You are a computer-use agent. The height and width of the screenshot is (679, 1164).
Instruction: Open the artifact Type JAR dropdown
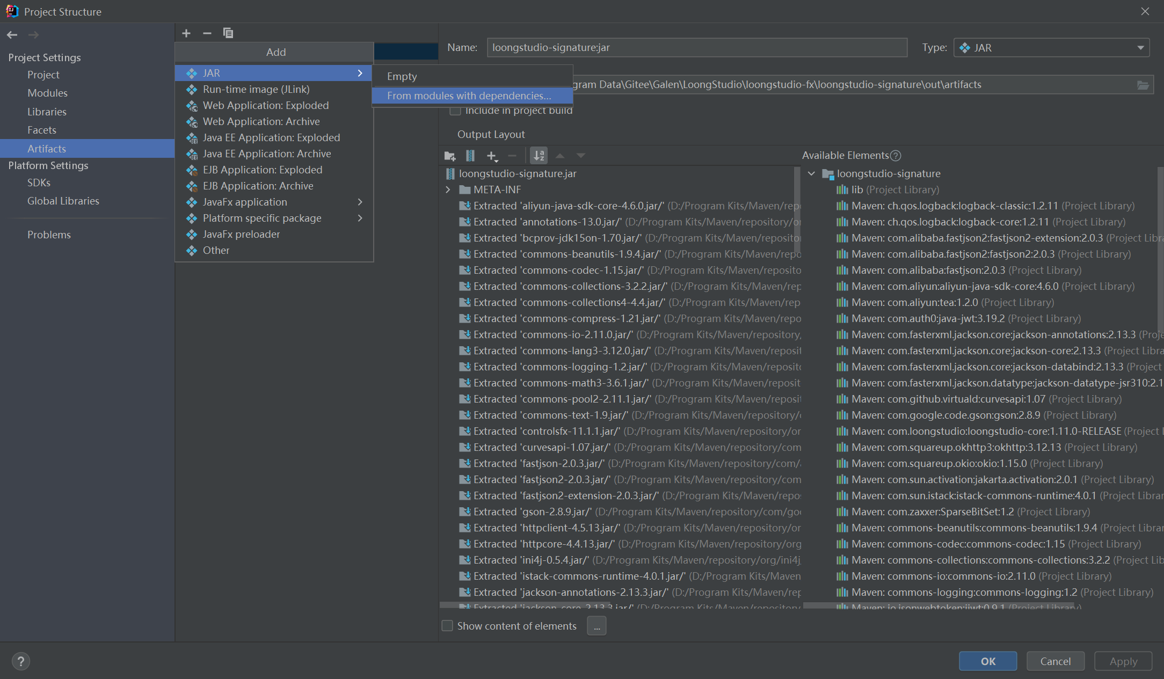tap(1051, 48)
